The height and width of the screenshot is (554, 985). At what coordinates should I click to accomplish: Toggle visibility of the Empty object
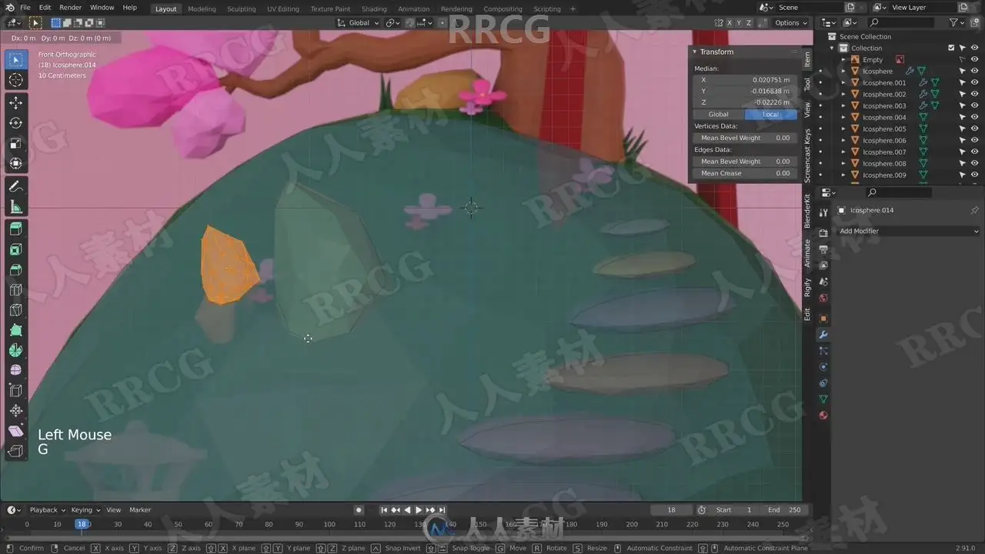pyautogui.click(x=974, y=59)
